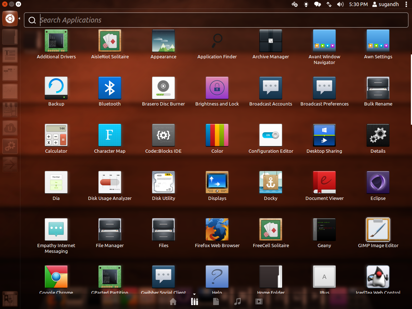412x309 pixels.
Task: Open GParted Partition editor
Action: click(109, 277)
